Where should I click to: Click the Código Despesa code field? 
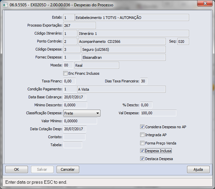tap(72, 49)
